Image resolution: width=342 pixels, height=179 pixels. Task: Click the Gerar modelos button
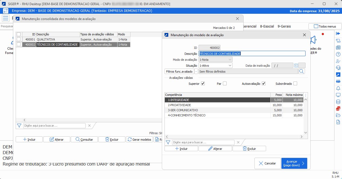[x=139, y=139]
